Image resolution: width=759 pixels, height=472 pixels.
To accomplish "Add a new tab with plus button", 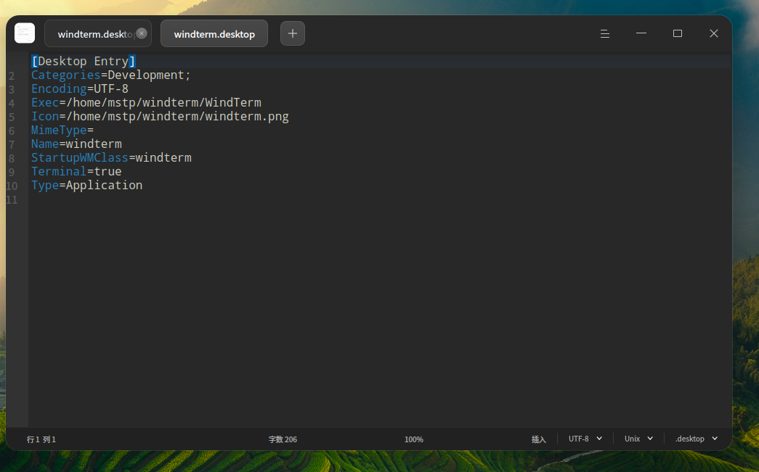I will coord(293,33).
